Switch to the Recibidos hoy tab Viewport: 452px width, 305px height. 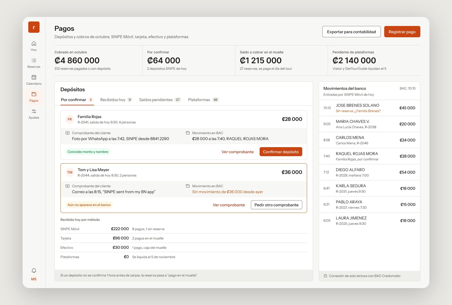click(x=116, y=100)
